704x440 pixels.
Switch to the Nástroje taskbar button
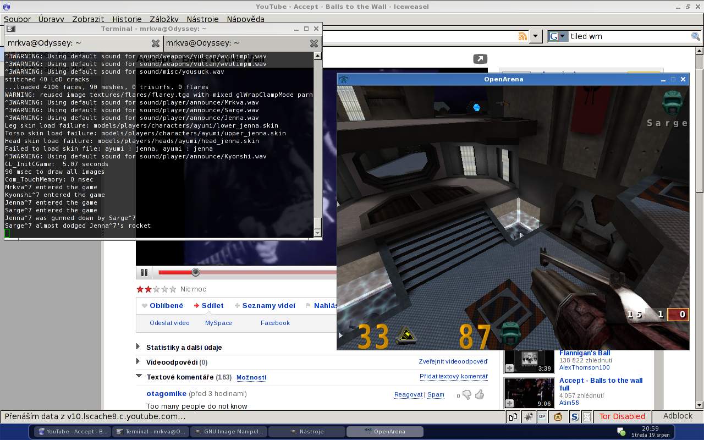coord(307,432)
